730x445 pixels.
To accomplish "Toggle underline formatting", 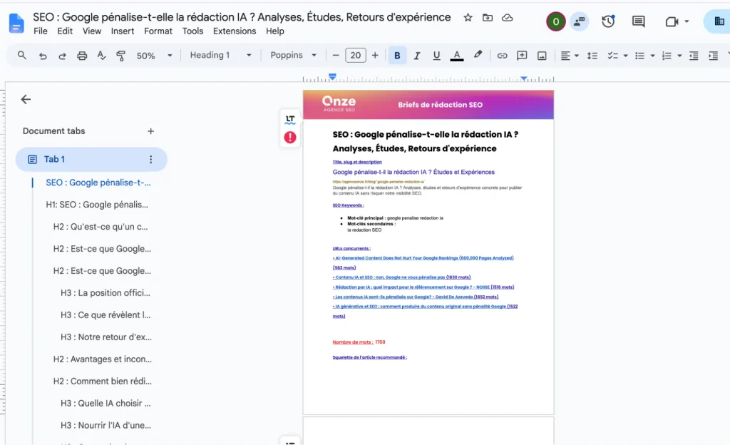I will pyautogui.click(x=437, y=56).
